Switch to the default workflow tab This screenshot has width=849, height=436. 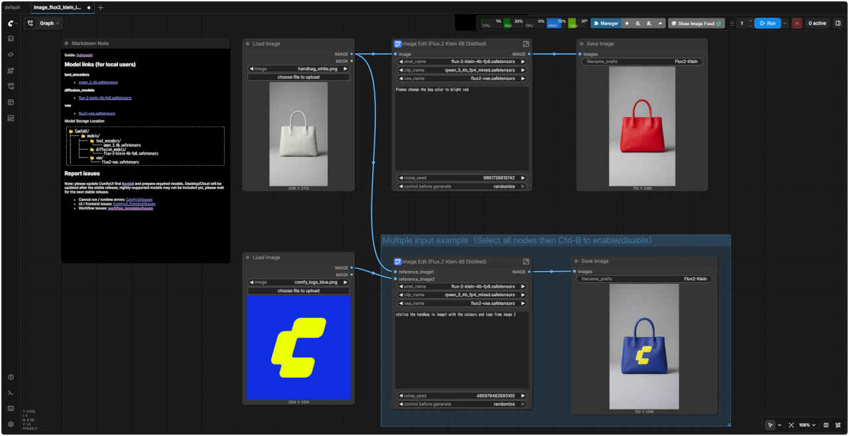(13, 7)
